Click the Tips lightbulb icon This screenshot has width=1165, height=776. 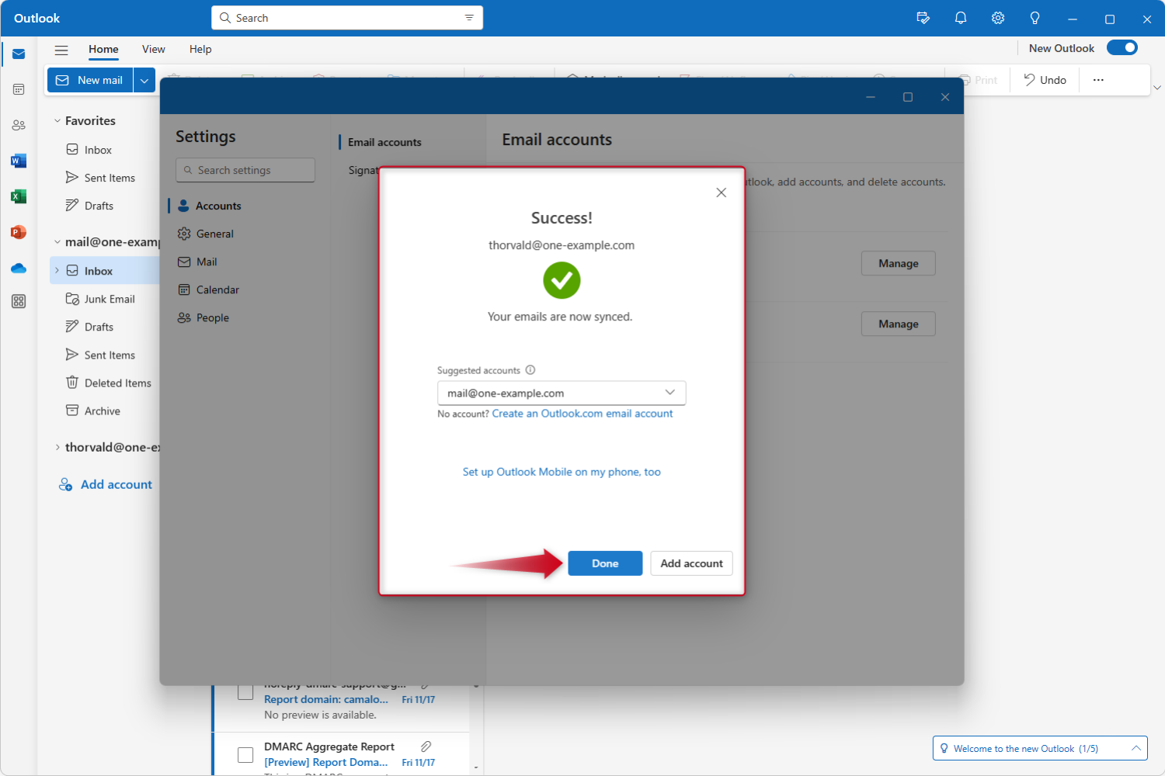coord(1035,18)
